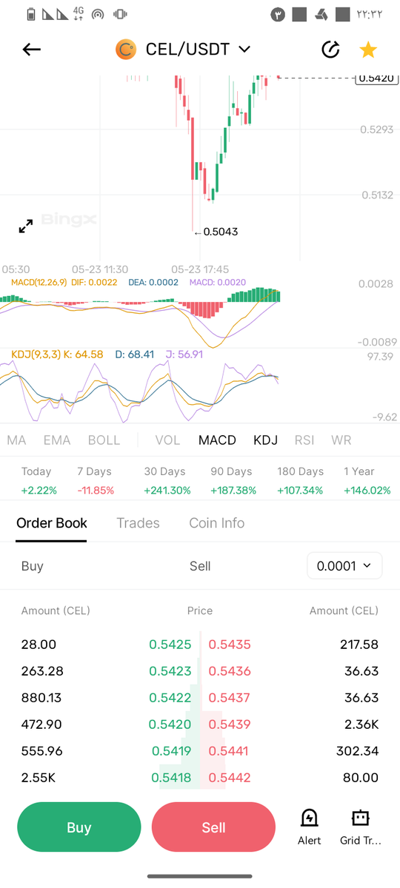400x888 pixels.
Task: Tap the 0.5420 current price marker
Action: (376, 78)
